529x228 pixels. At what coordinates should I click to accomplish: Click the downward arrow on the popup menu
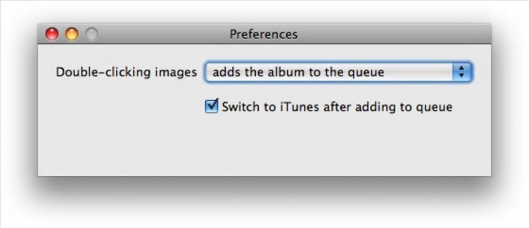(x=461, y=76)
